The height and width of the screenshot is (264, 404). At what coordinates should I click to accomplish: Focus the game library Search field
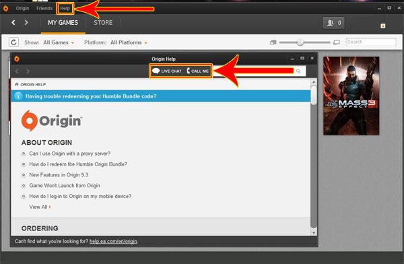point(371,42)
